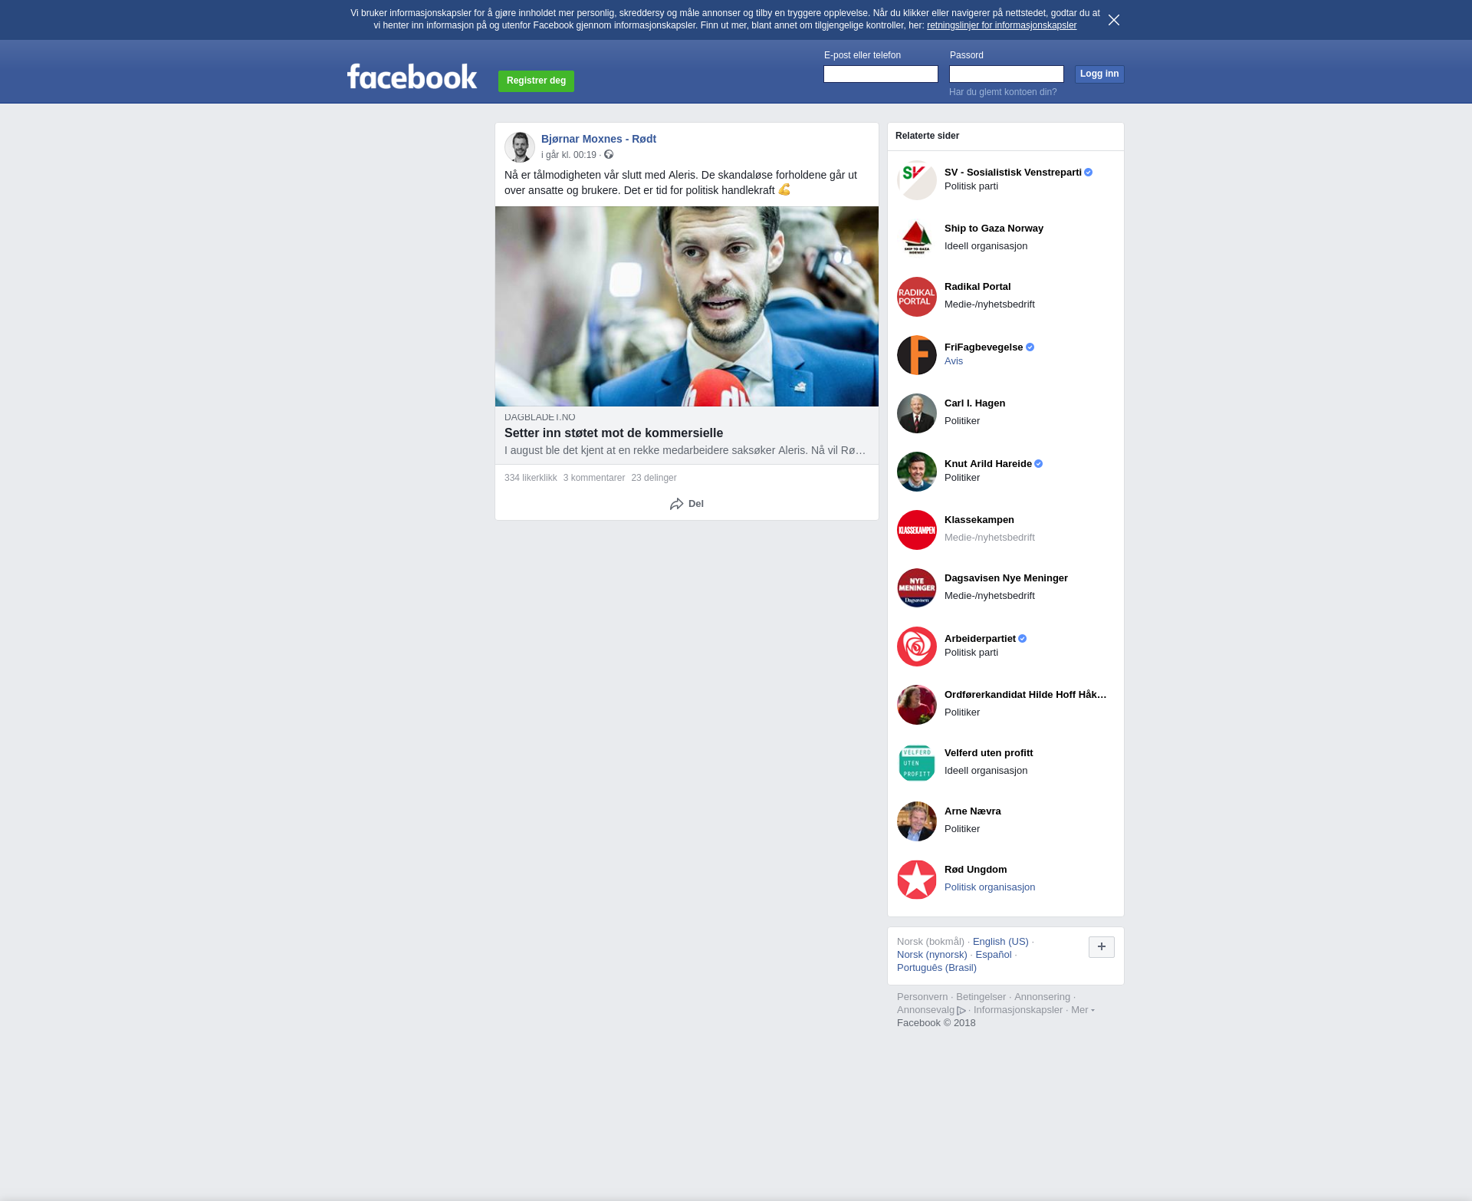Open 'Velferd uten profitt' page name
The image size is (1472, 1201).
point(988,753)
